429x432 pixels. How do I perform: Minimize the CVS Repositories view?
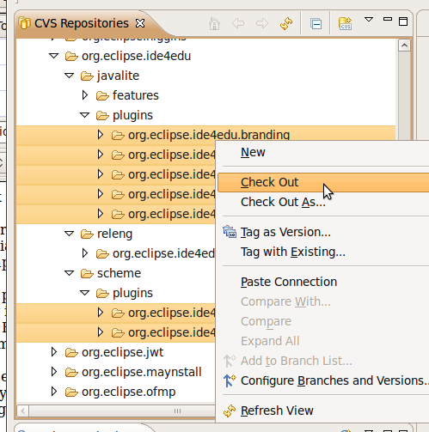tap(388, 19)
